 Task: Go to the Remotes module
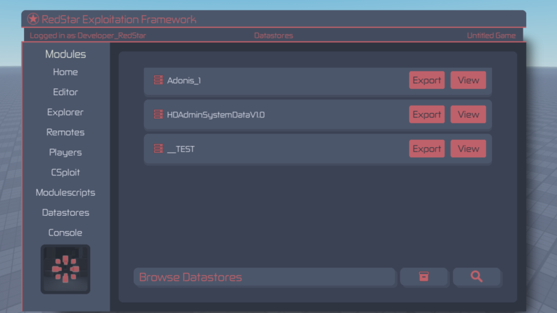point(65,132)
